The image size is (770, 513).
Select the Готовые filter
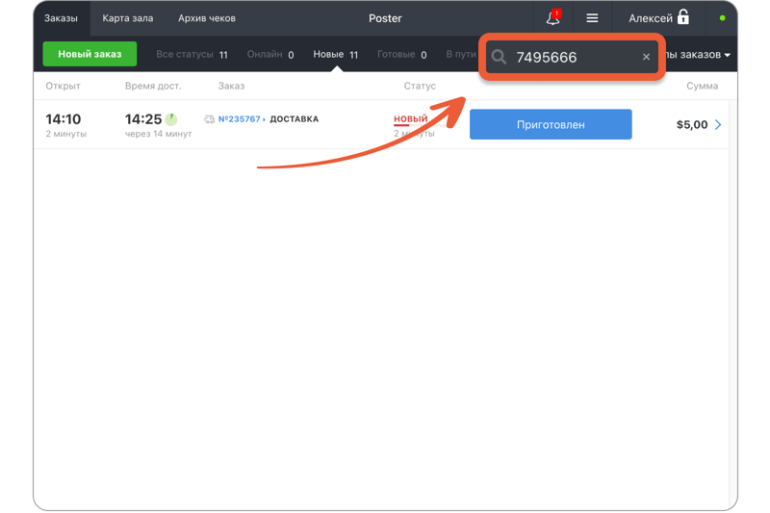click(401, 55)
